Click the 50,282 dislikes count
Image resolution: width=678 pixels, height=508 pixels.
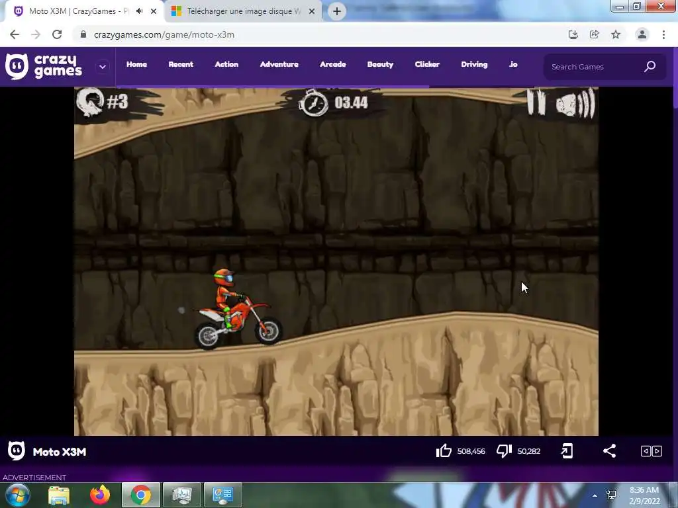pos(529,451)
